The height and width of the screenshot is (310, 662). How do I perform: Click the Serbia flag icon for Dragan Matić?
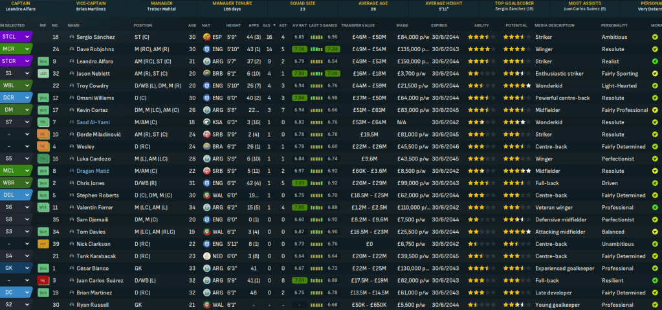207,171
